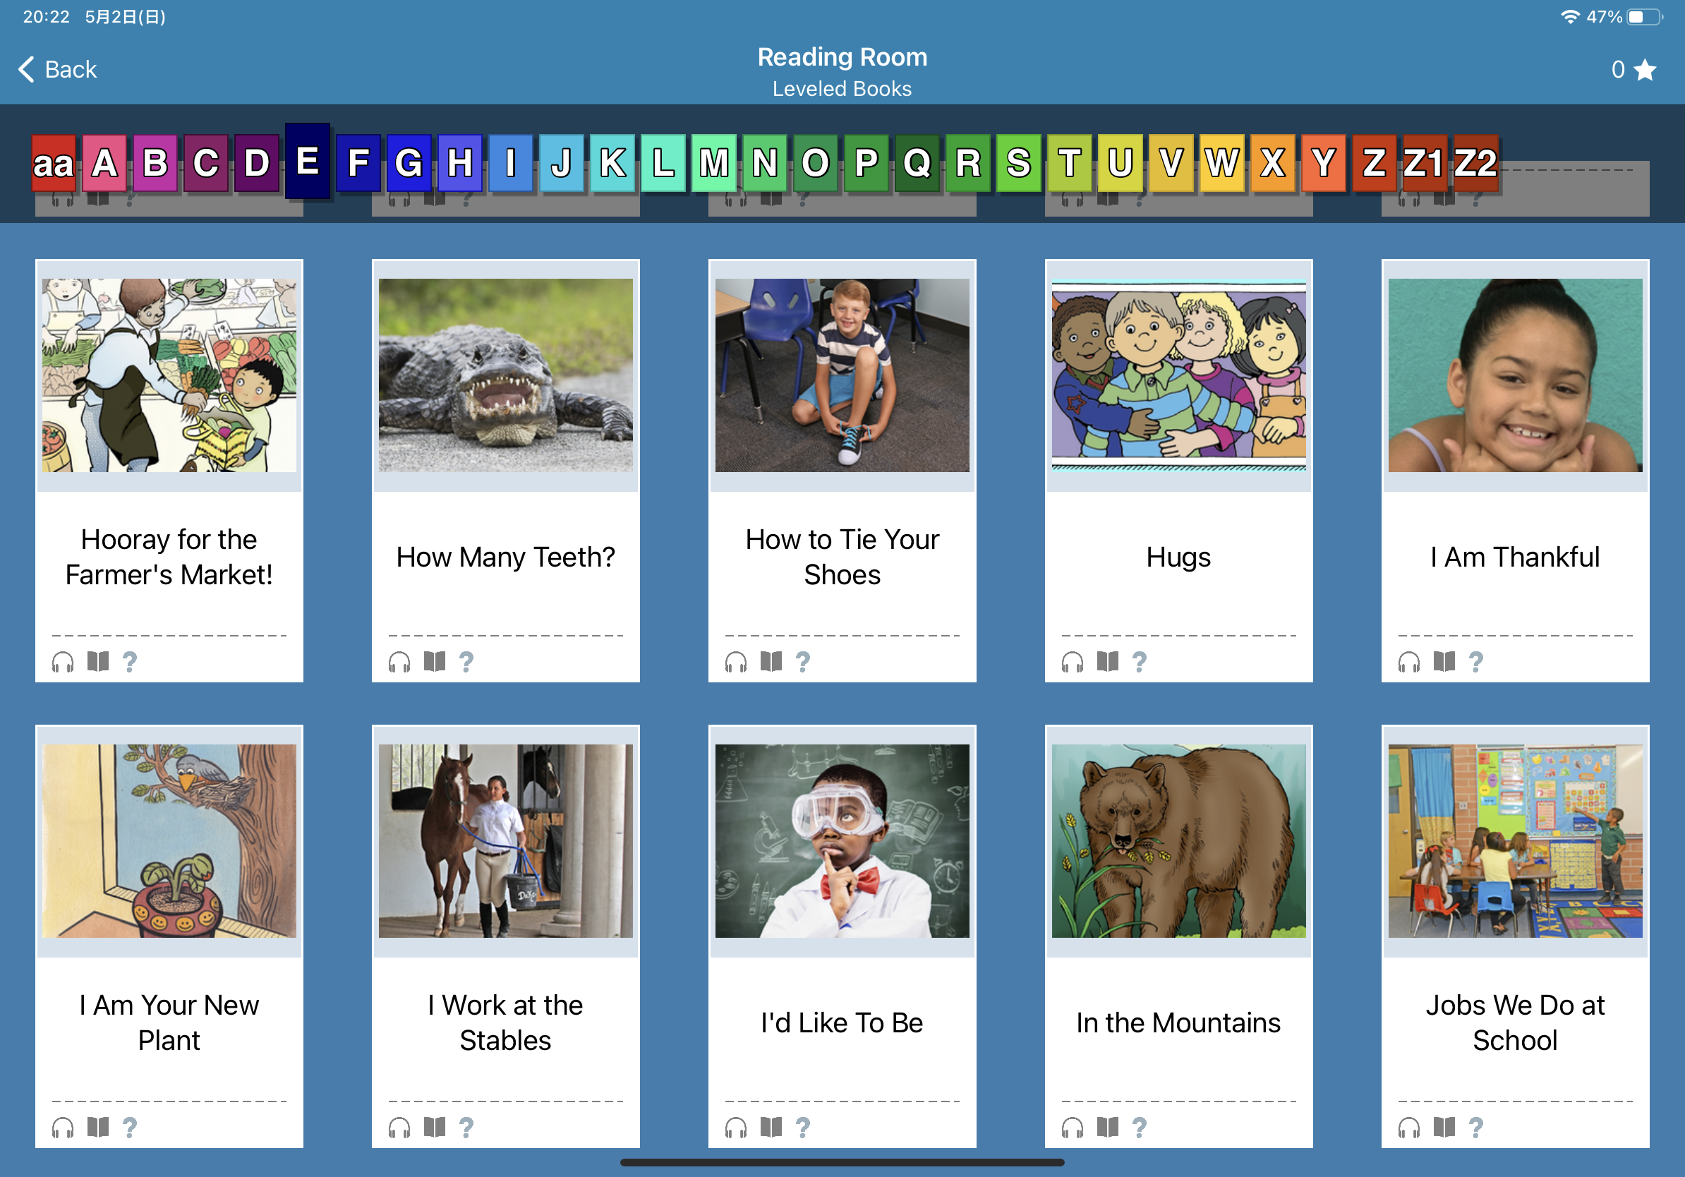Switch to level aa tab

[54, 163]
